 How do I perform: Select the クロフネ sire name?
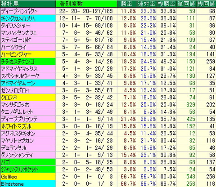(9, 98)
